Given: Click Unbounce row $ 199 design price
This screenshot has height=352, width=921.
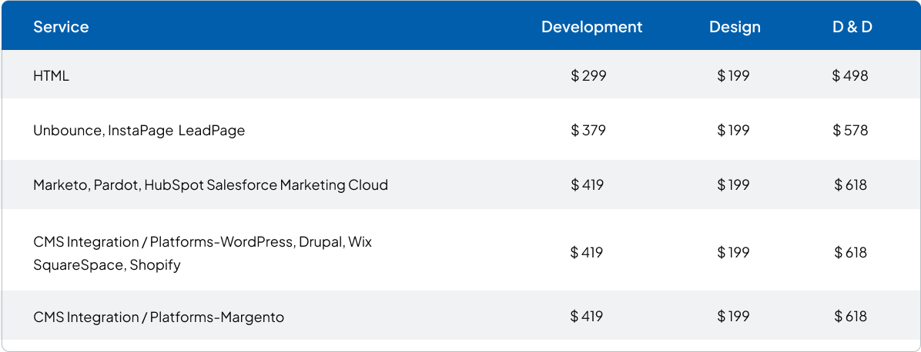Looking at the screenshot, I should pyautogui.click(x=733, y=131).
